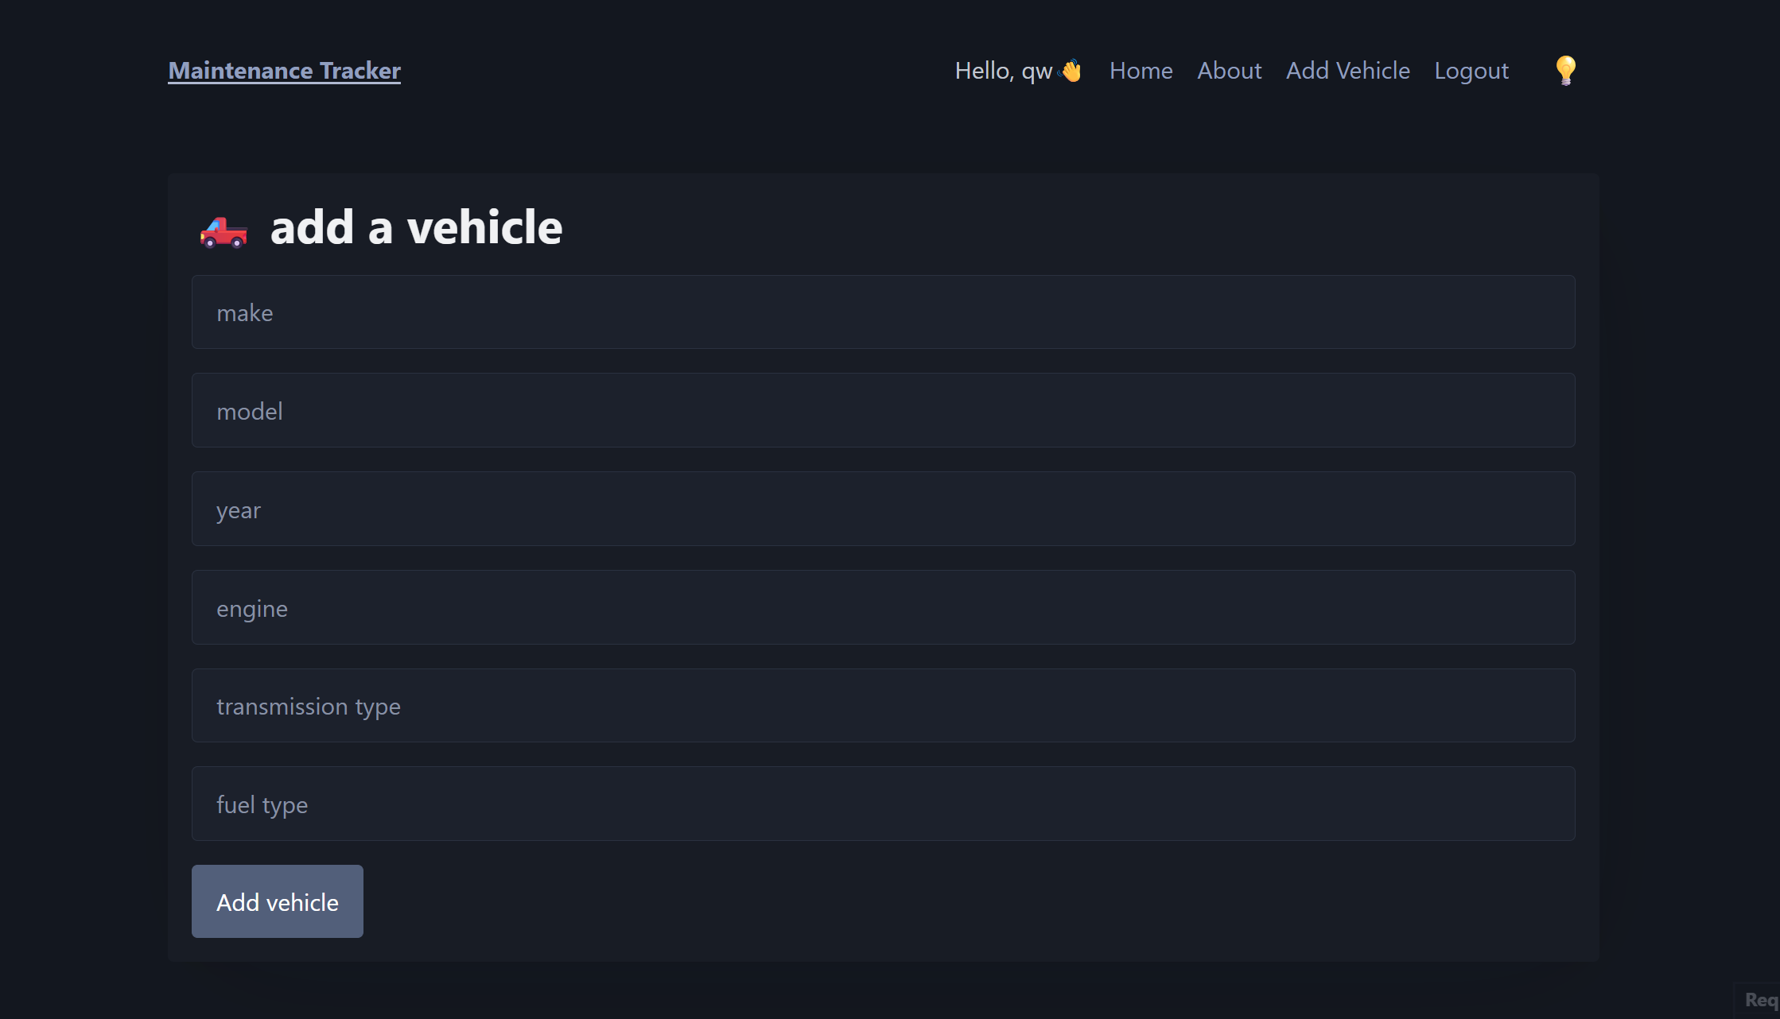The width and height of the screenshot is (1780, 1019).
Task: Select Add Vehicle in the navbar
Action: pos(1347,71)
